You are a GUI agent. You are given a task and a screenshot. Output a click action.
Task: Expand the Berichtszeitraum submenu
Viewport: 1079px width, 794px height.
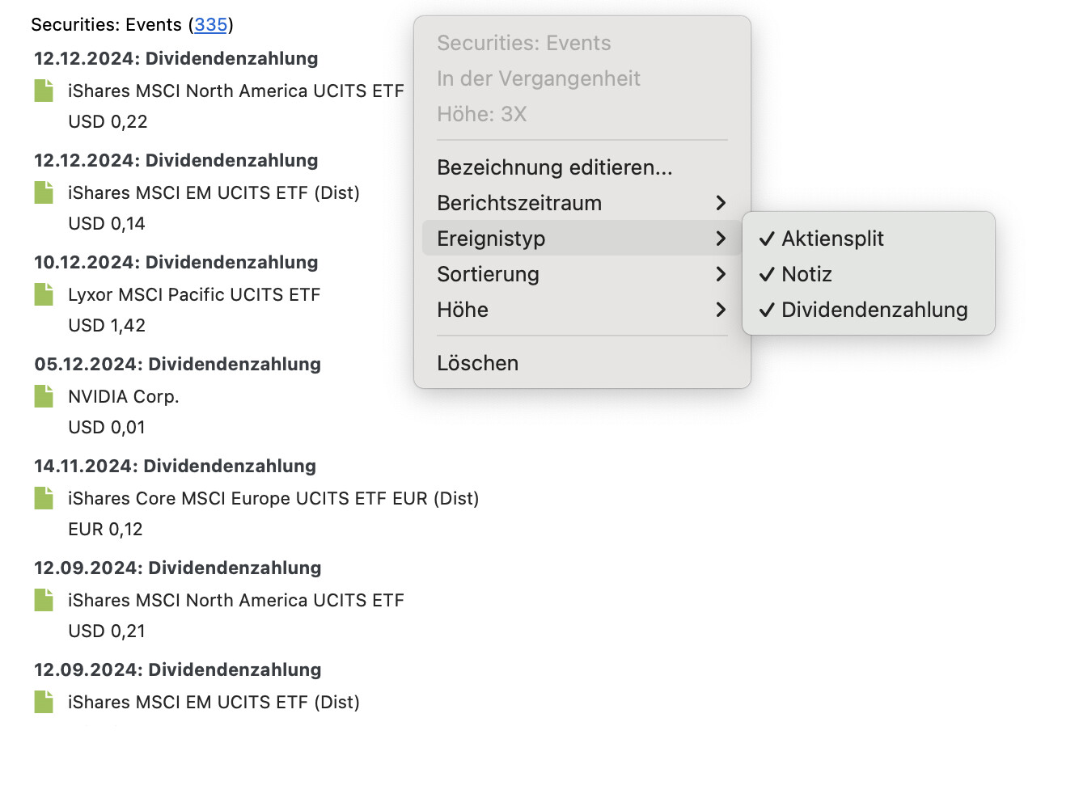point(582,203)
